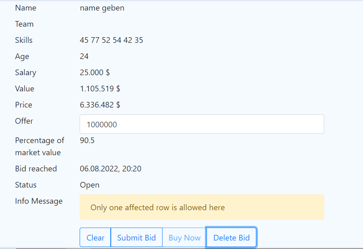
Task: Click the Buy Now button
Action: pos(184,237)
